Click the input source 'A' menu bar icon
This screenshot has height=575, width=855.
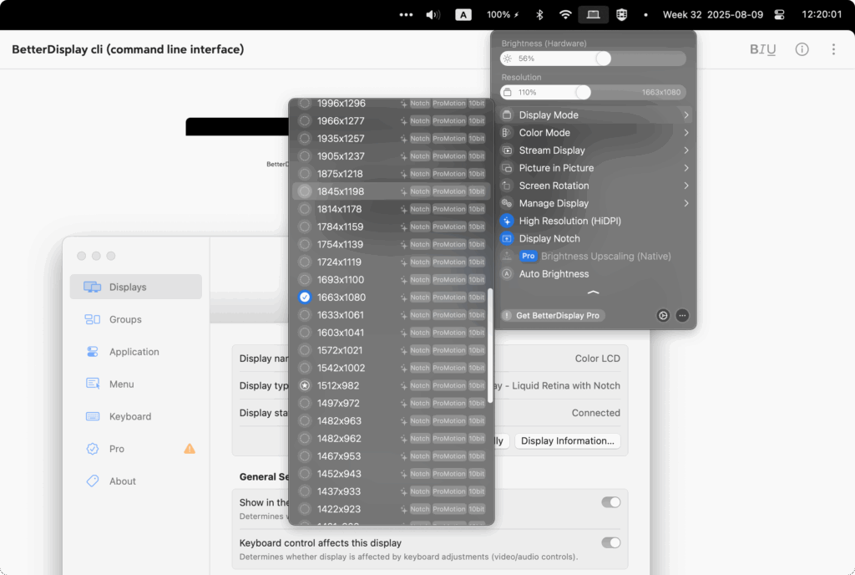pos(463,15)
